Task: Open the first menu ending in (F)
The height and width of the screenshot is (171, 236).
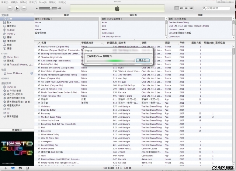Action: click(5, 3)
